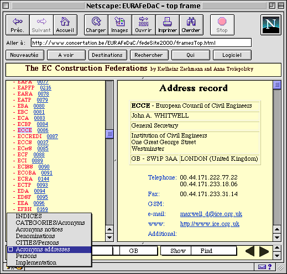Screen dimensions: 287x274
Task: Click the Telephone label
Action: point(162,177)
